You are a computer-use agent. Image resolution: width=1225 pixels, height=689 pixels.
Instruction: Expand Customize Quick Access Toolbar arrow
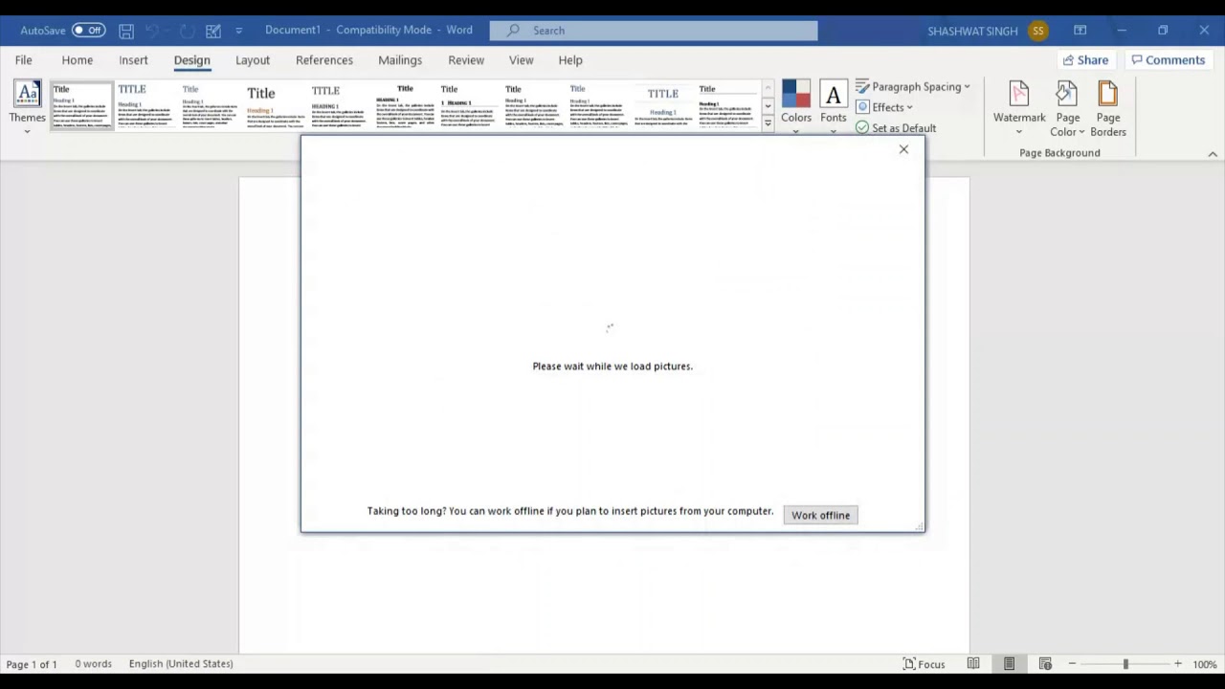pos(238,31)
